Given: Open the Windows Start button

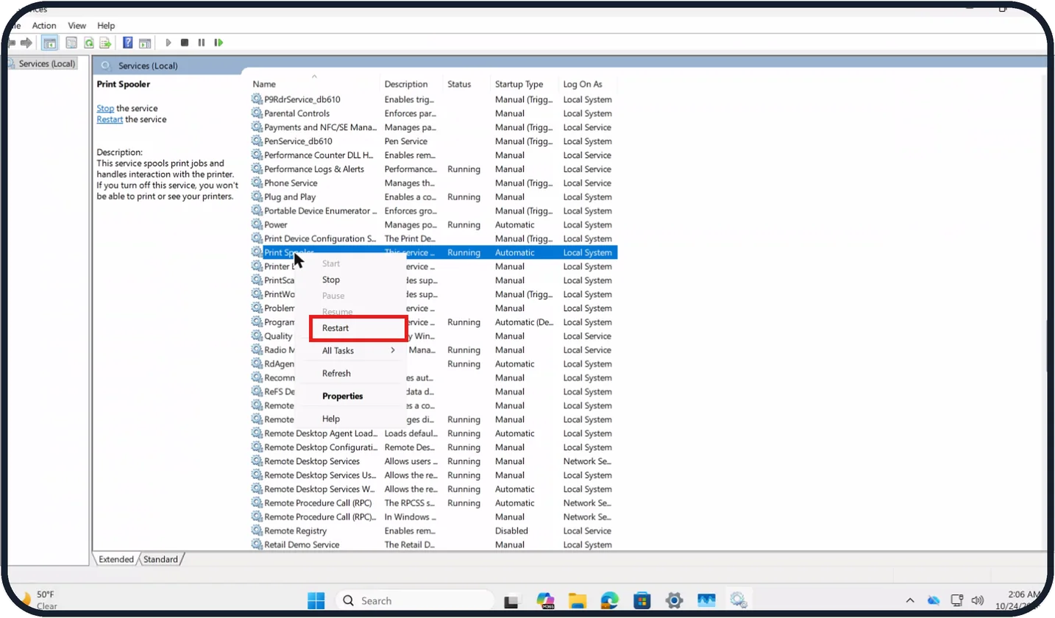Looking at the screenshot, I should coord(316,600).
